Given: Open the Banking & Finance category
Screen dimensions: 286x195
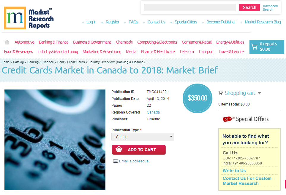Looking at the screenshot, I should (53, 42).
